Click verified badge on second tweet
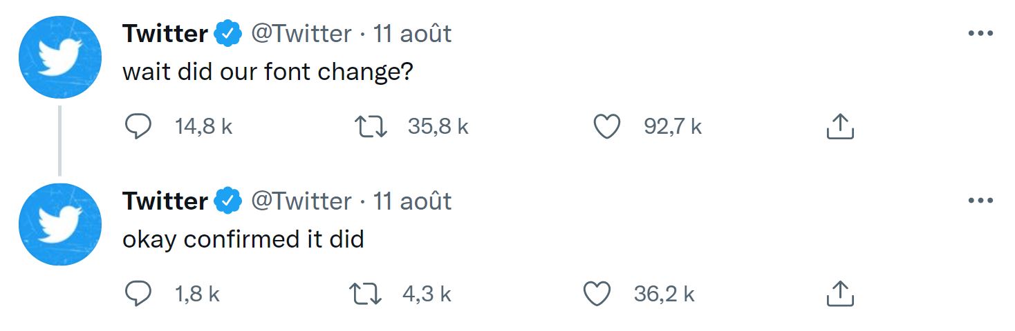The image size is (1015, 331). pyautogui.click(x=228, y=201)
